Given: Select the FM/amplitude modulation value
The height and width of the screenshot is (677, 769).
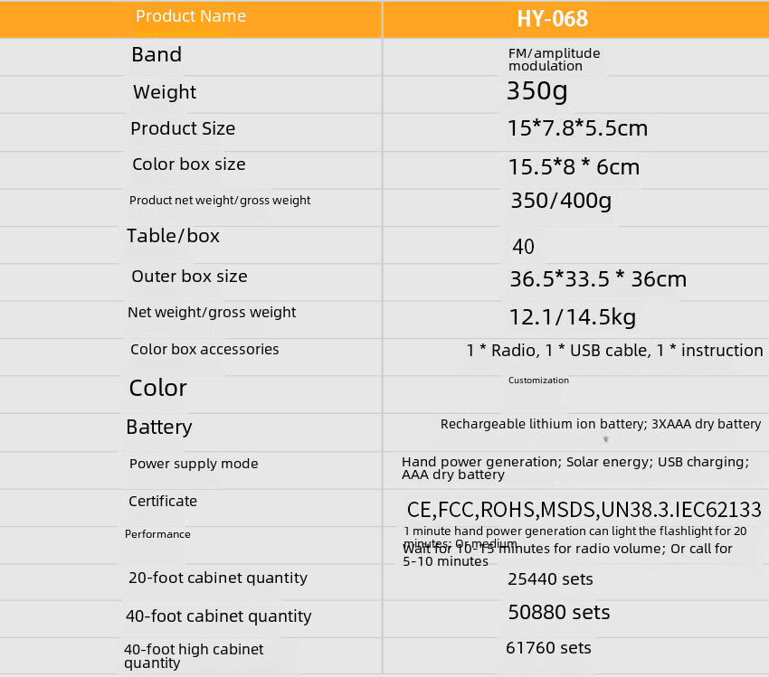Looking at the screenshot, I should [555, 60].
